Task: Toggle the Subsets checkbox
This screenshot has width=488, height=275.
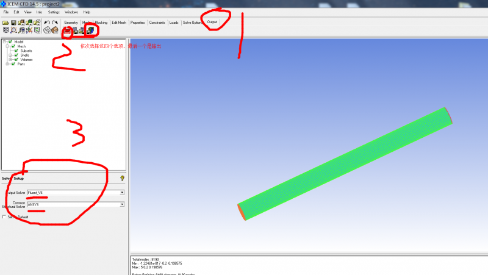Action: pyautogui.click(x=16, y=51)
